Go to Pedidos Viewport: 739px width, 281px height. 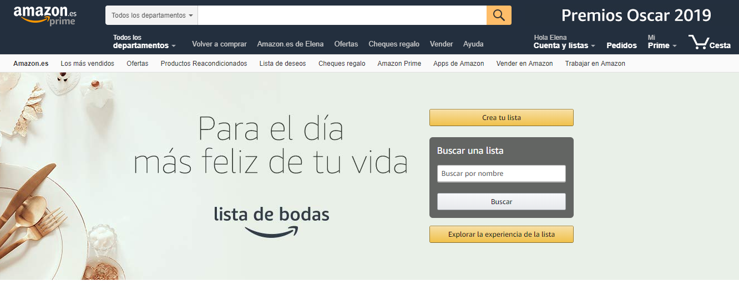coord(621,45)
